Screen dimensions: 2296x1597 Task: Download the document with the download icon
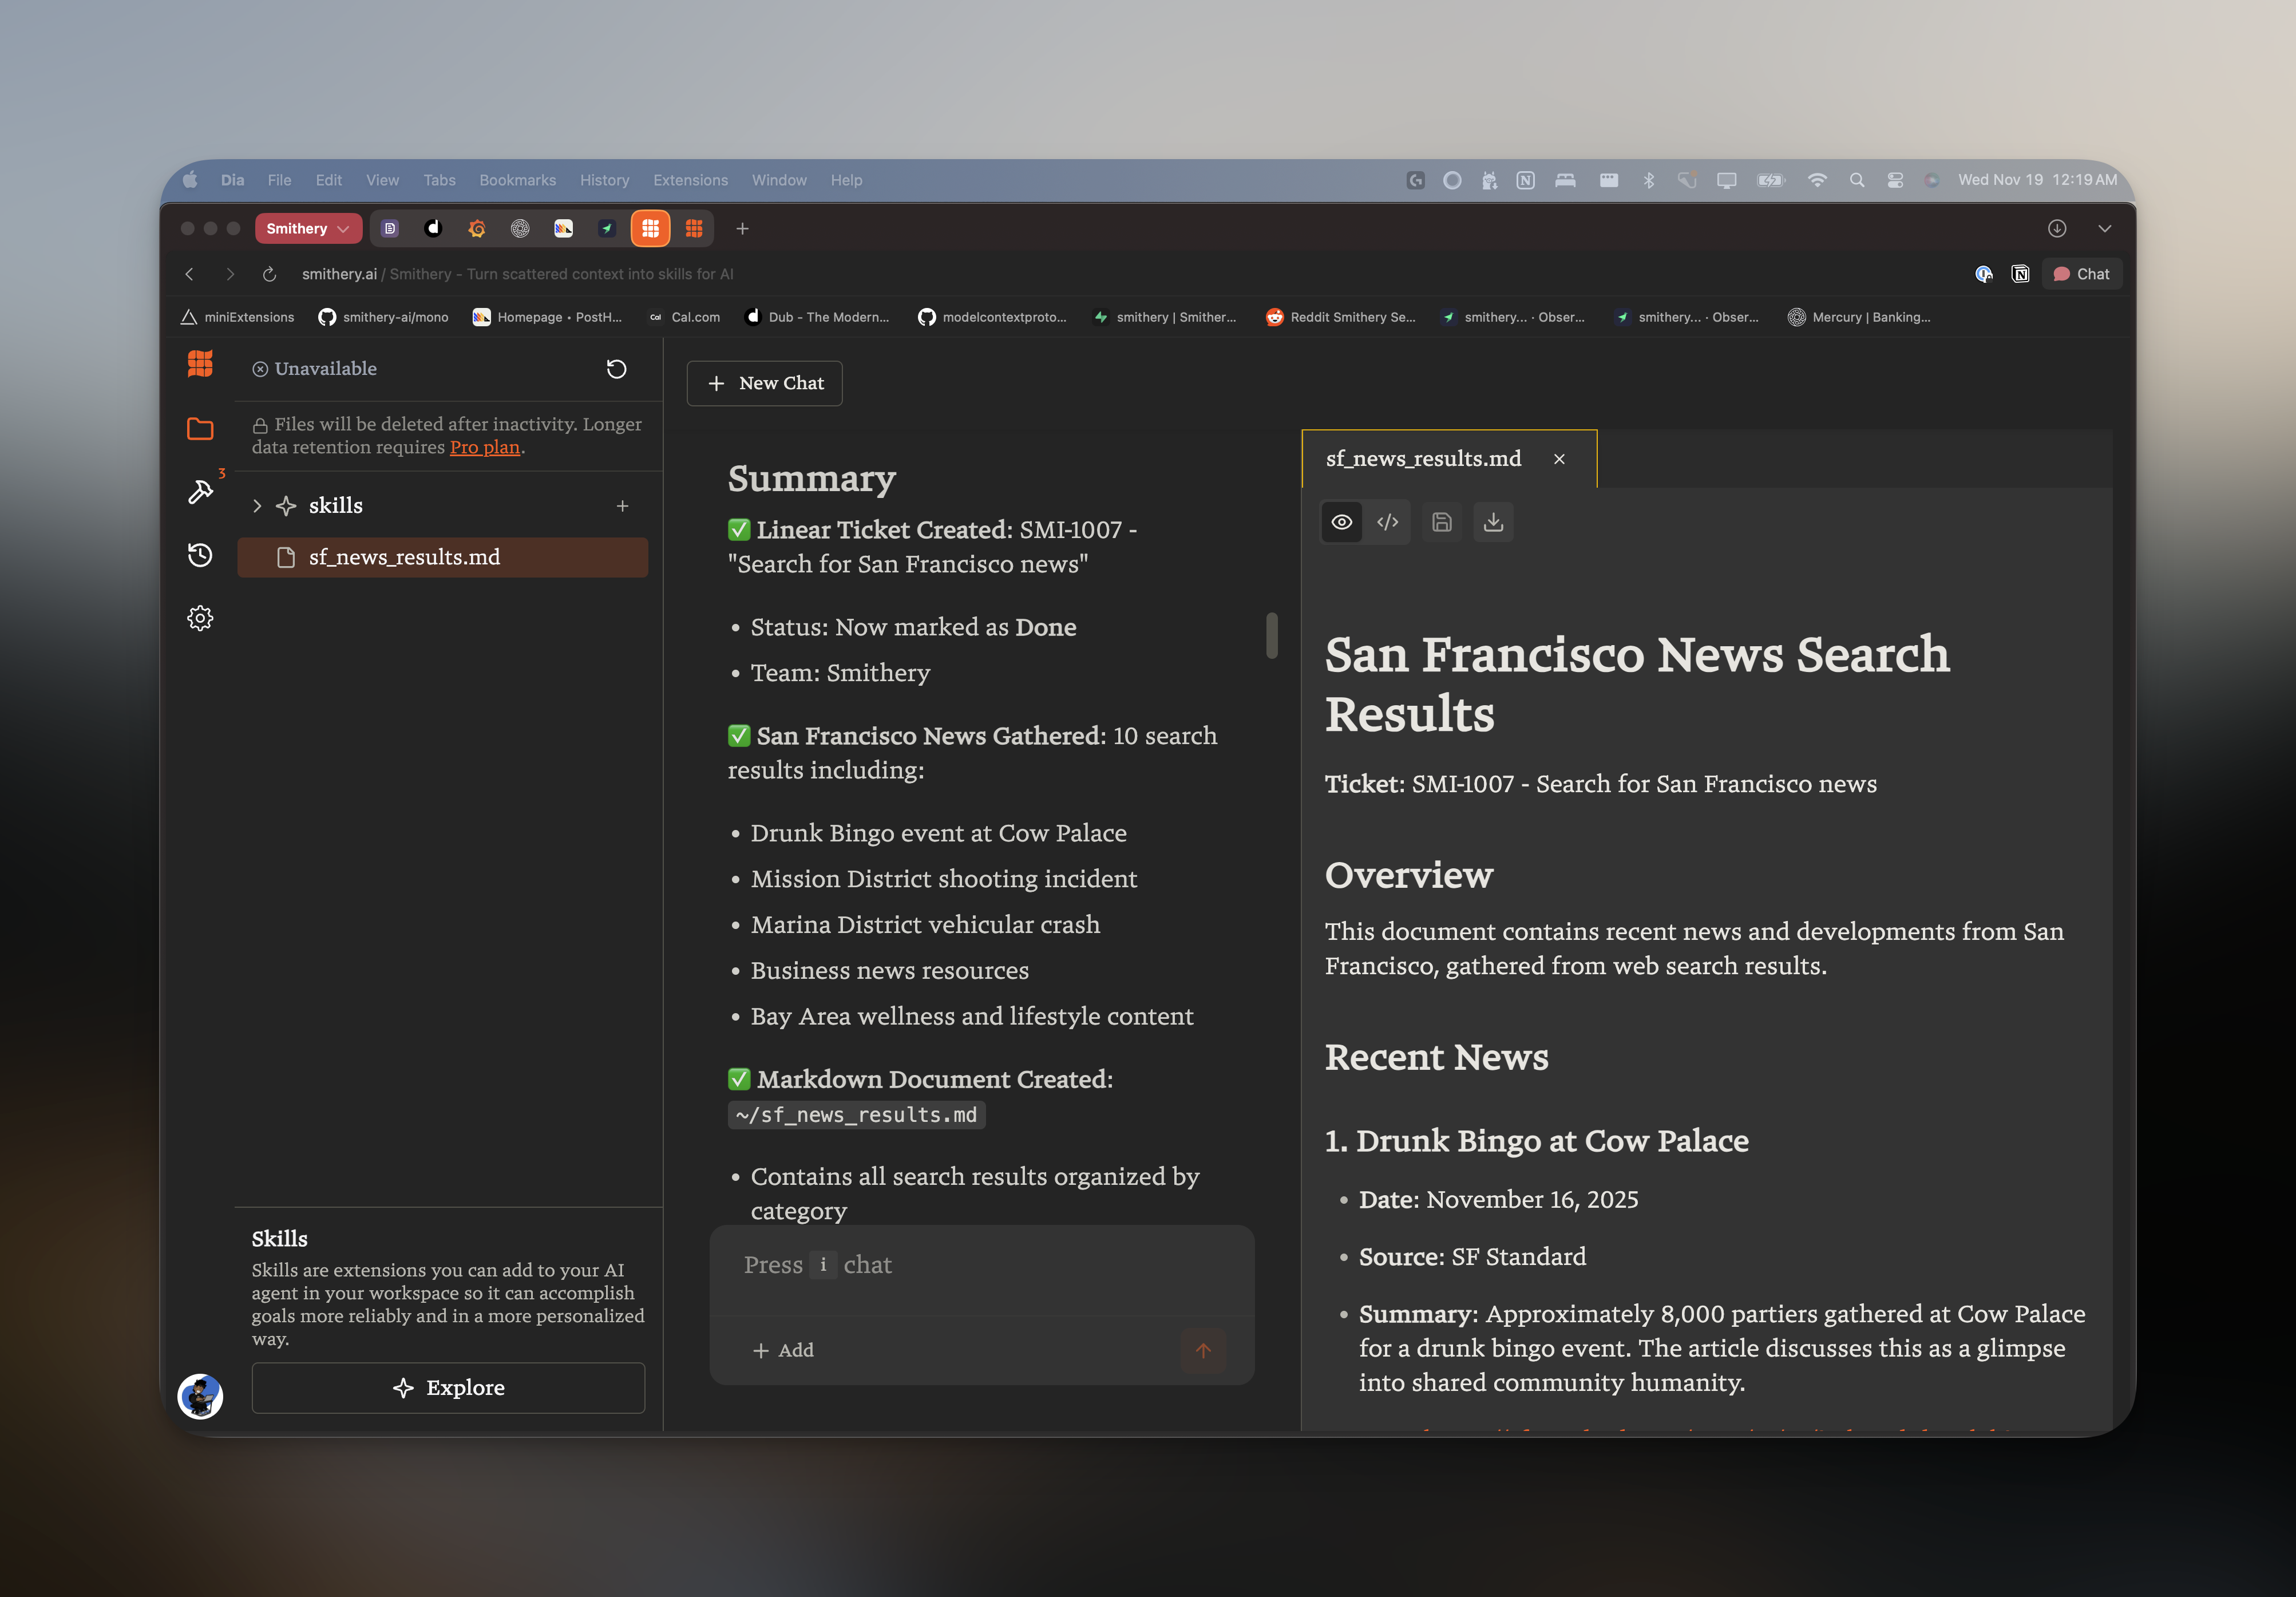[1493, 522]
